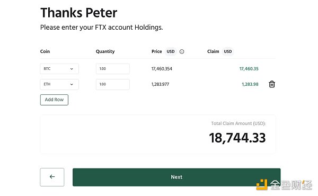Click the BTC claim value 17,460.35
Viewport: 318px width, 196px height.
click(x=249, y=69)
